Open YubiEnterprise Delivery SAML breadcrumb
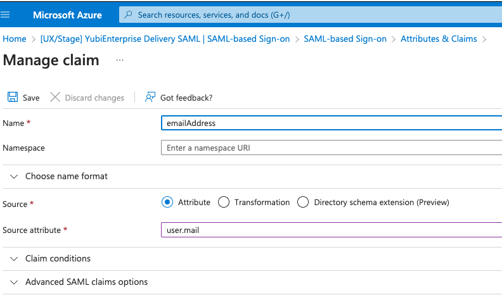Screen dimensions: 502x295 coord(165,39)
